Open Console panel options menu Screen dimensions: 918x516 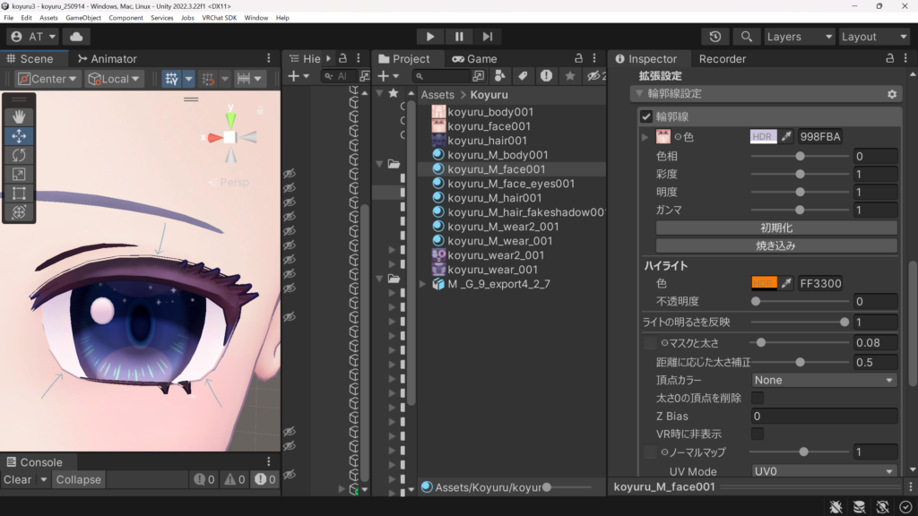pos(269,461)
